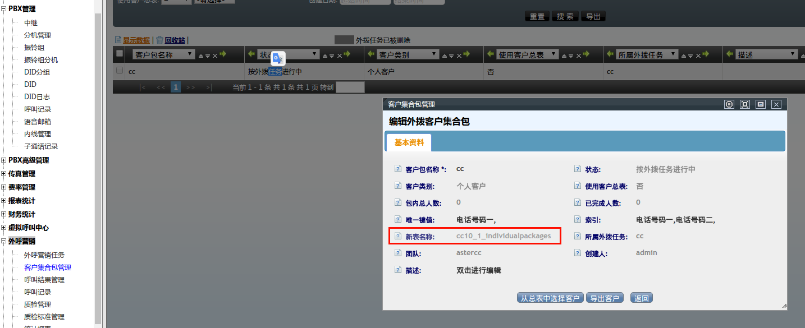The height and width of the screenshot is (328, 805).
Task: Click the 导出客户 button
Action: 605,298
